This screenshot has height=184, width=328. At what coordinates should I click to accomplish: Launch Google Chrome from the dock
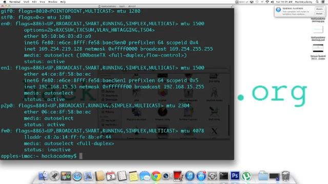(x=156, y=176)
